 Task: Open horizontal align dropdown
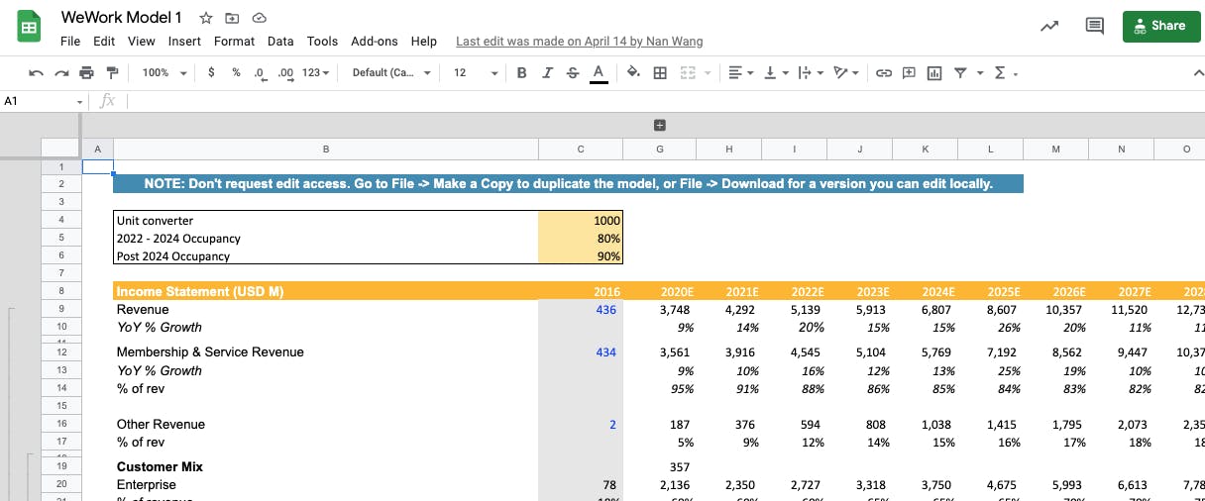coord(739,72)
